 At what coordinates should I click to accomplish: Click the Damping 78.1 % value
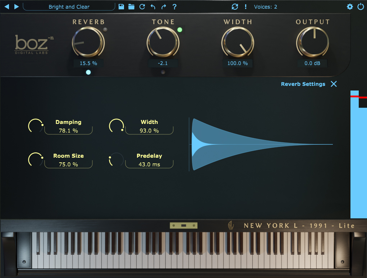(x=68, y=130)
